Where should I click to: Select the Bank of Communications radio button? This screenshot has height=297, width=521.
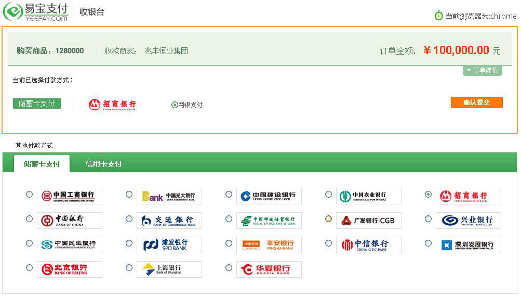coord(129,219)
